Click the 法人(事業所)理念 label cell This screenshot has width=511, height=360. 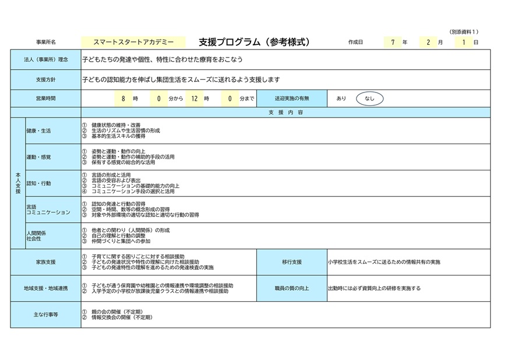point(46,59)
